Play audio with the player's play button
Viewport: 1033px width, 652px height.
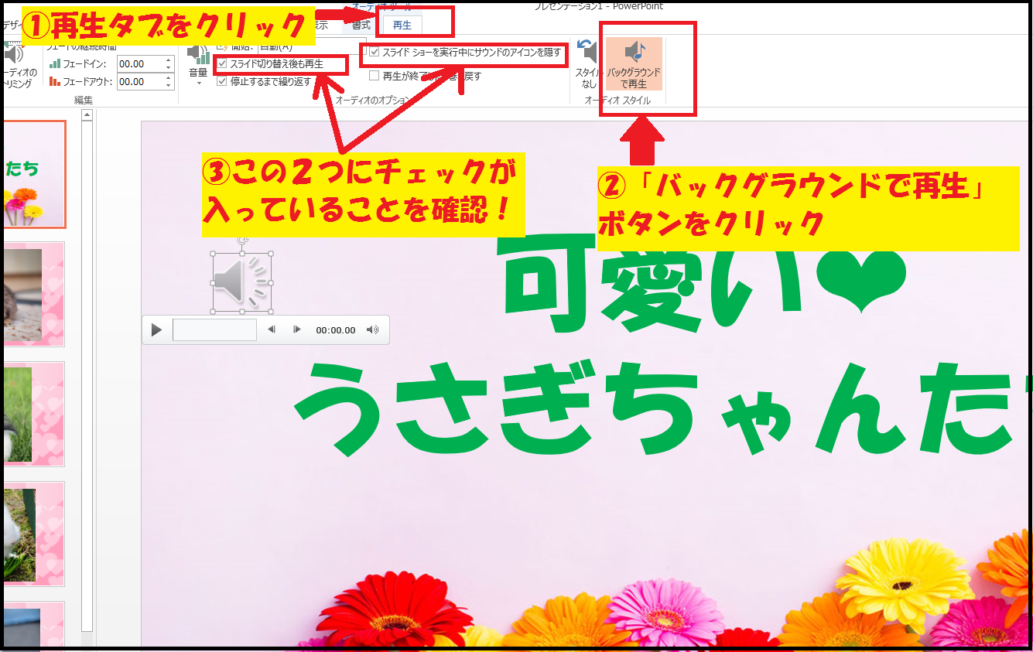click(x=156, y=330)
